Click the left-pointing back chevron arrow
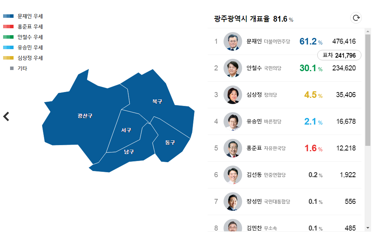Viewport: 375px width, 241px height. [6, 116]
